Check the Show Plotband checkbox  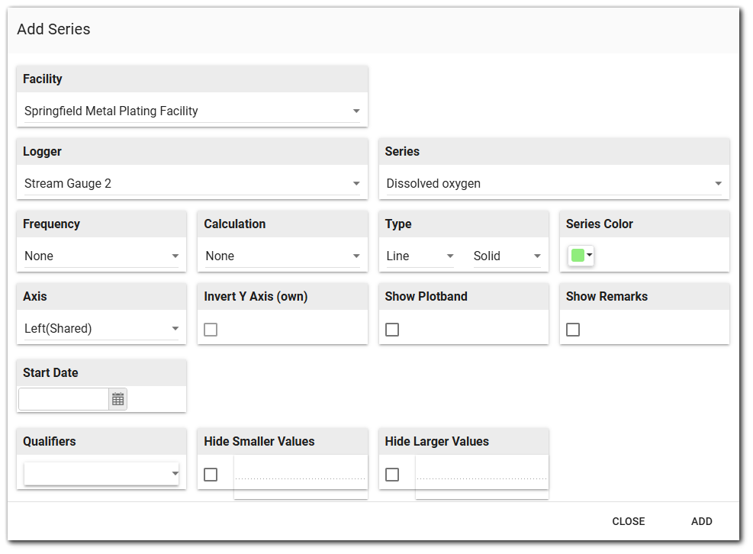click(x=392, y=330)
